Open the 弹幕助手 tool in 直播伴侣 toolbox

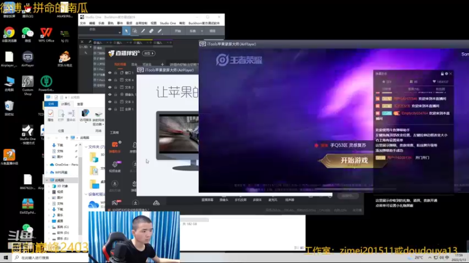[x=115, y=147]
